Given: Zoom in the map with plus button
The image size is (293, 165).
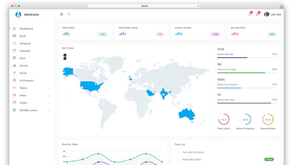Looking at the screenshot, I should click(65, 55).
